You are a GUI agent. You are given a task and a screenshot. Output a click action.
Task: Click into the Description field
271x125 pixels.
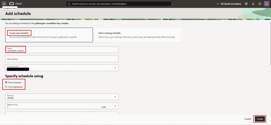point(62,59)
